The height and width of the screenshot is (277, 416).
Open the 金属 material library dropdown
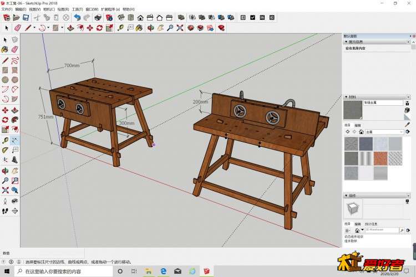click(x=384, y=132)
